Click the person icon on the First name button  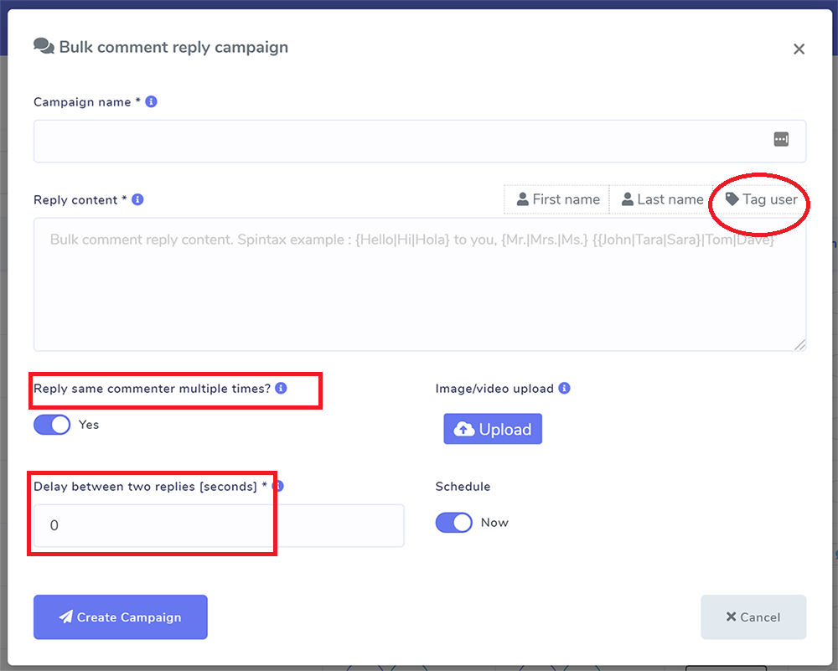pos(522,199)
